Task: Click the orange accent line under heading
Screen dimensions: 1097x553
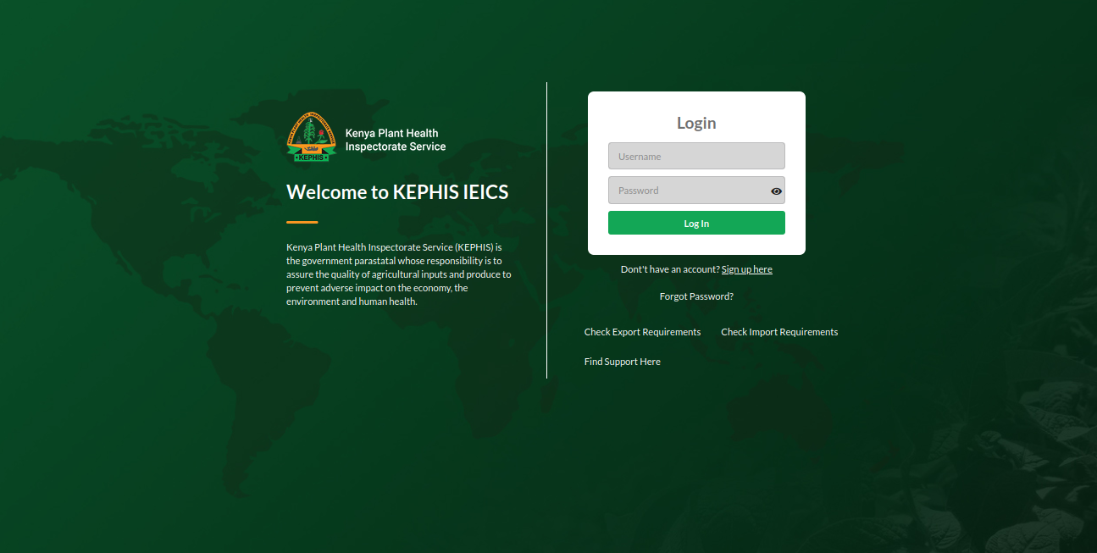Action: pos(302,222)
